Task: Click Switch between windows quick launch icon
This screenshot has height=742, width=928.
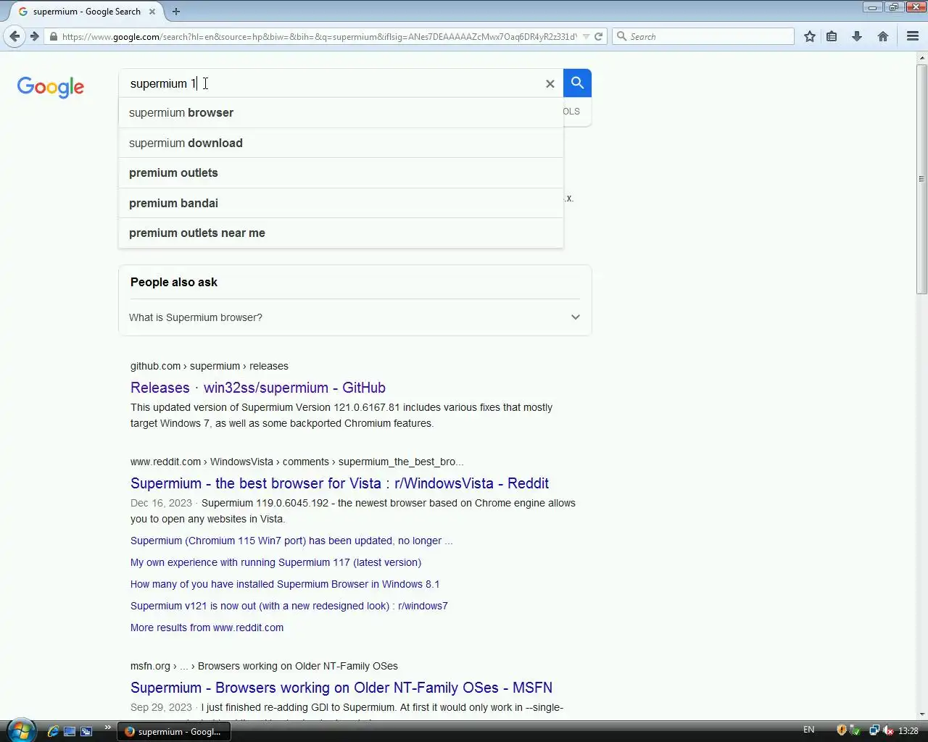Action: point(86,731)
